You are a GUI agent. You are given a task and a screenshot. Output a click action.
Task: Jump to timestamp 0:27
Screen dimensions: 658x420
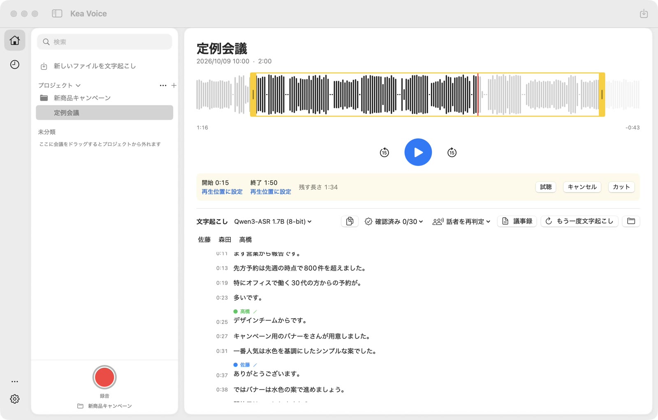tap(222, 336)
